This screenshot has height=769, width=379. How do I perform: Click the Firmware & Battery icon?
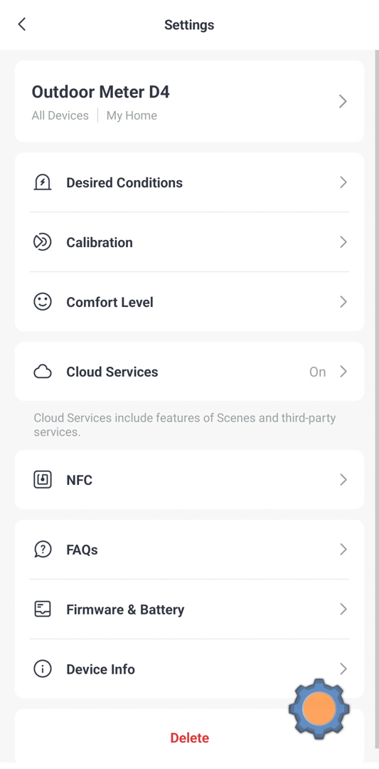click(x=43, y=609)
